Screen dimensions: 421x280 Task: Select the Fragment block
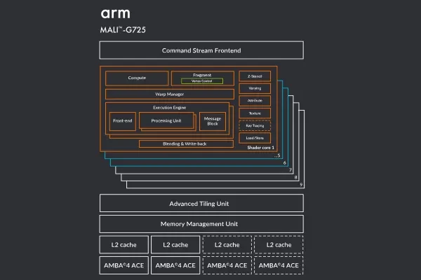pyautogui.click(x=202, y=74)
